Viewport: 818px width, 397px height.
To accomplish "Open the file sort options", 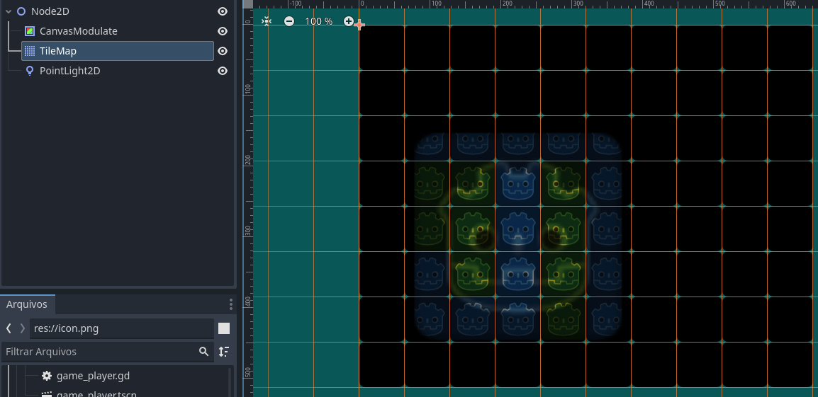I will pos(224,352).
